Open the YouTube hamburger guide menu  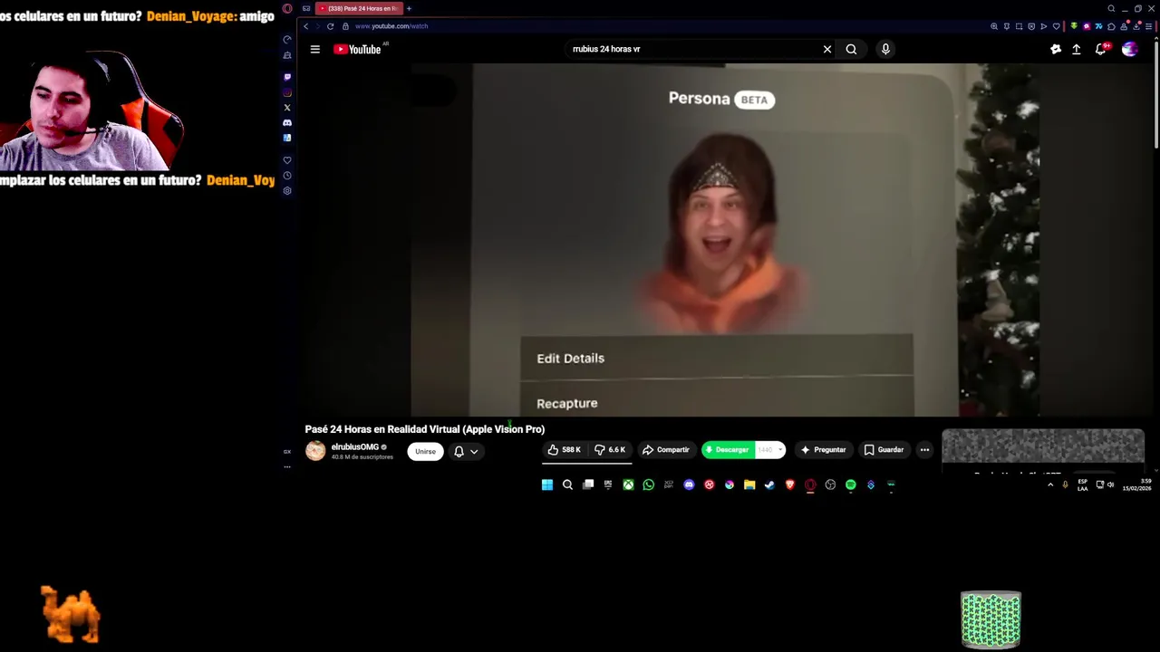point(315,49)
